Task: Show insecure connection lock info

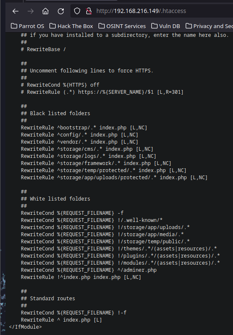Action: coord(89,11)
